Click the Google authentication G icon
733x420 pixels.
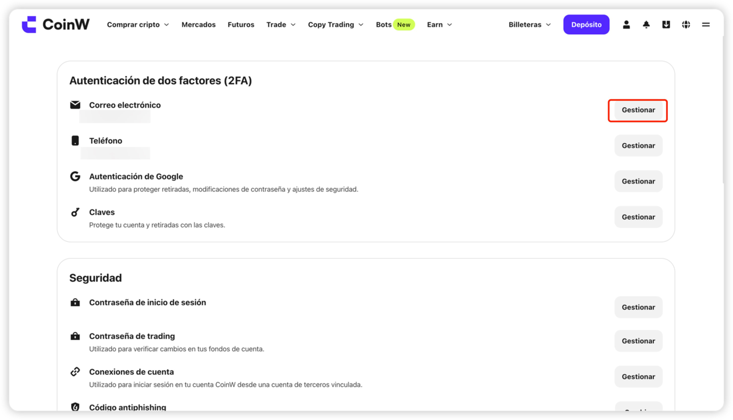click(x=75, y=176)
